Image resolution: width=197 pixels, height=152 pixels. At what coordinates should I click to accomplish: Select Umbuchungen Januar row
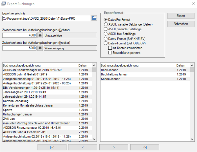tap(47, 114)
